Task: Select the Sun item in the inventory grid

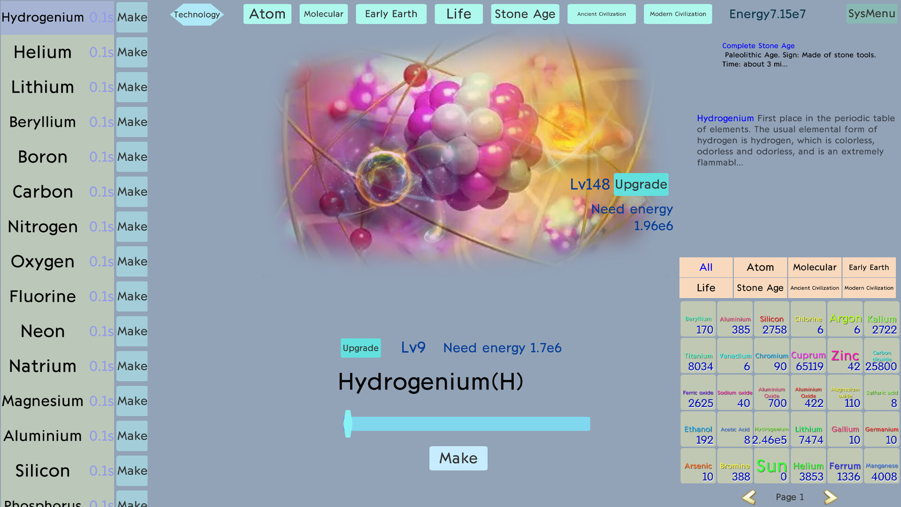Action: (x=771, y=466)
